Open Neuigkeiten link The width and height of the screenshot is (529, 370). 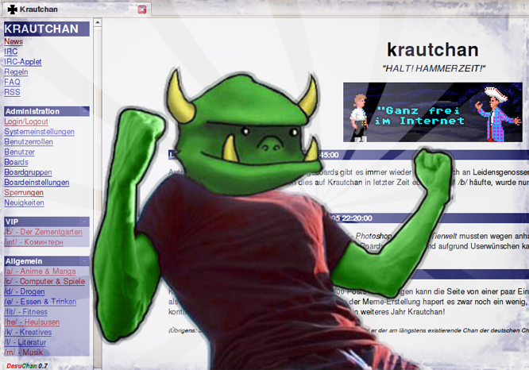[24, 202]
